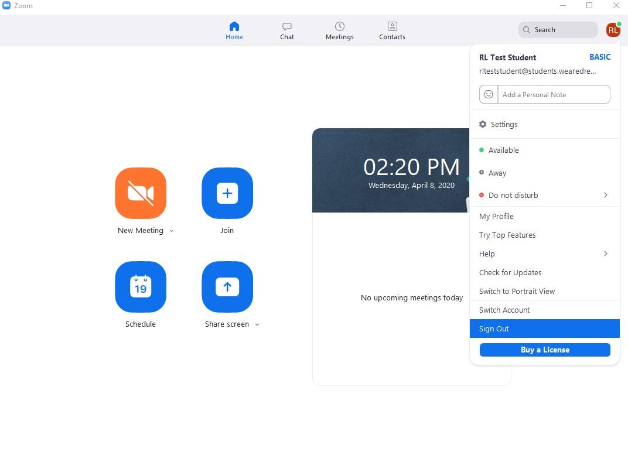
Task: Select Switch to Portrait View
Action: click(x=544, y=292)
